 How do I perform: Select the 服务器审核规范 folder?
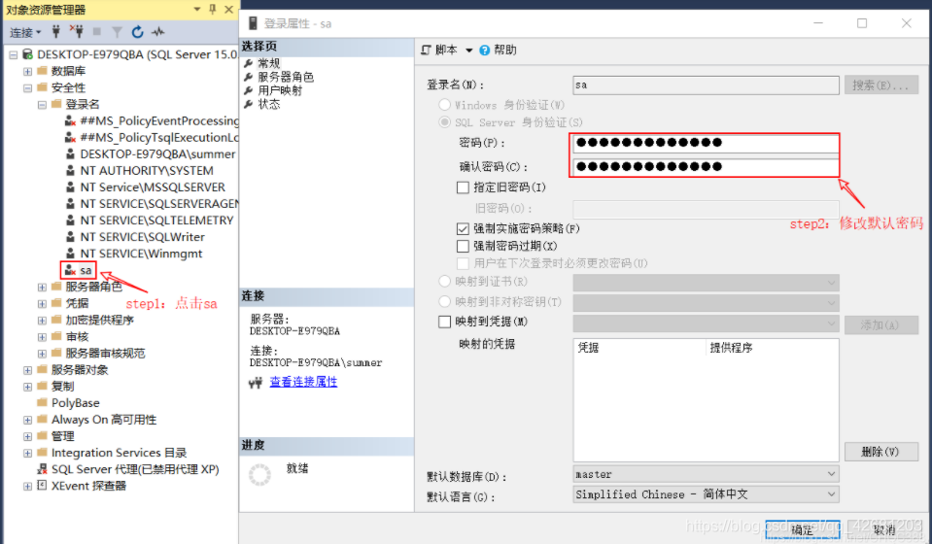click(105, 354)
